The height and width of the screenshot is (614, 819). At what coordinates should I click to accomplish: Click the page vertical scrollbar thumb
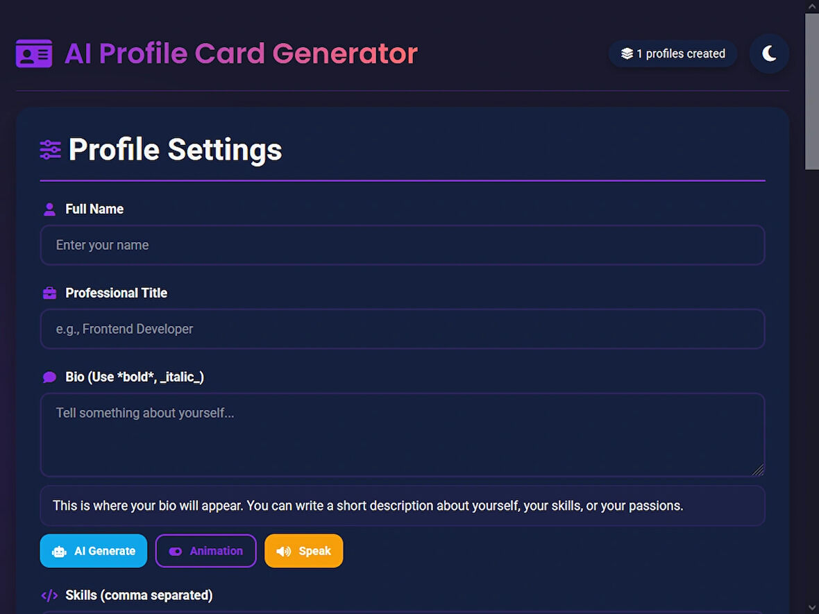pos(811,90)
